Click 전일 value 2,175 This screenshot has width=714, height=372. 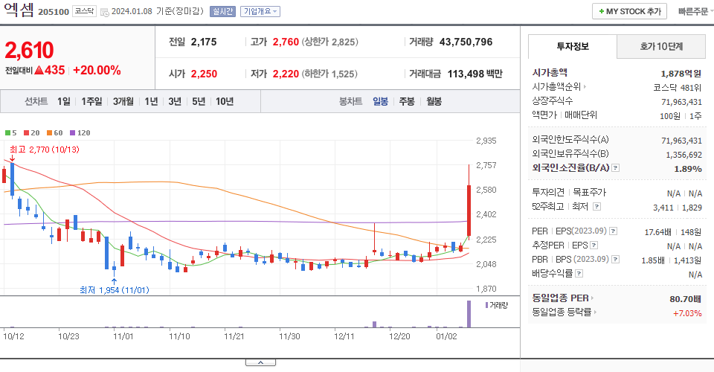(204, 42)
